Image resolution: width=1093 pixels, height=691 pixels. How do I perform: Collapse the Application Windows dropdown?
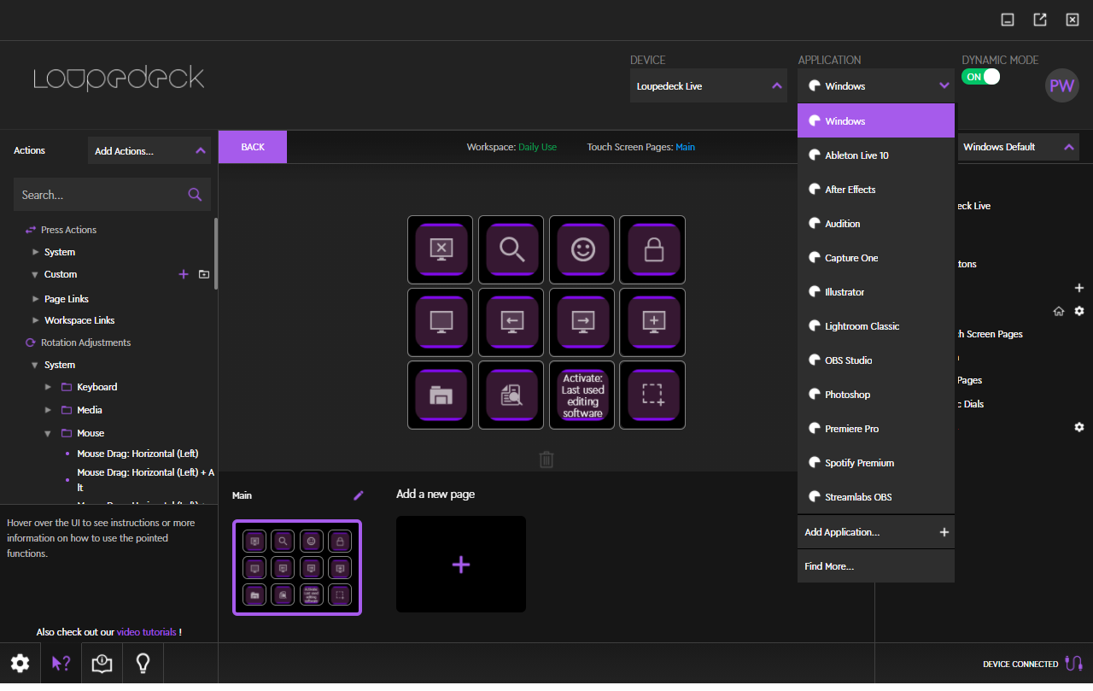(x=876, y=85)
